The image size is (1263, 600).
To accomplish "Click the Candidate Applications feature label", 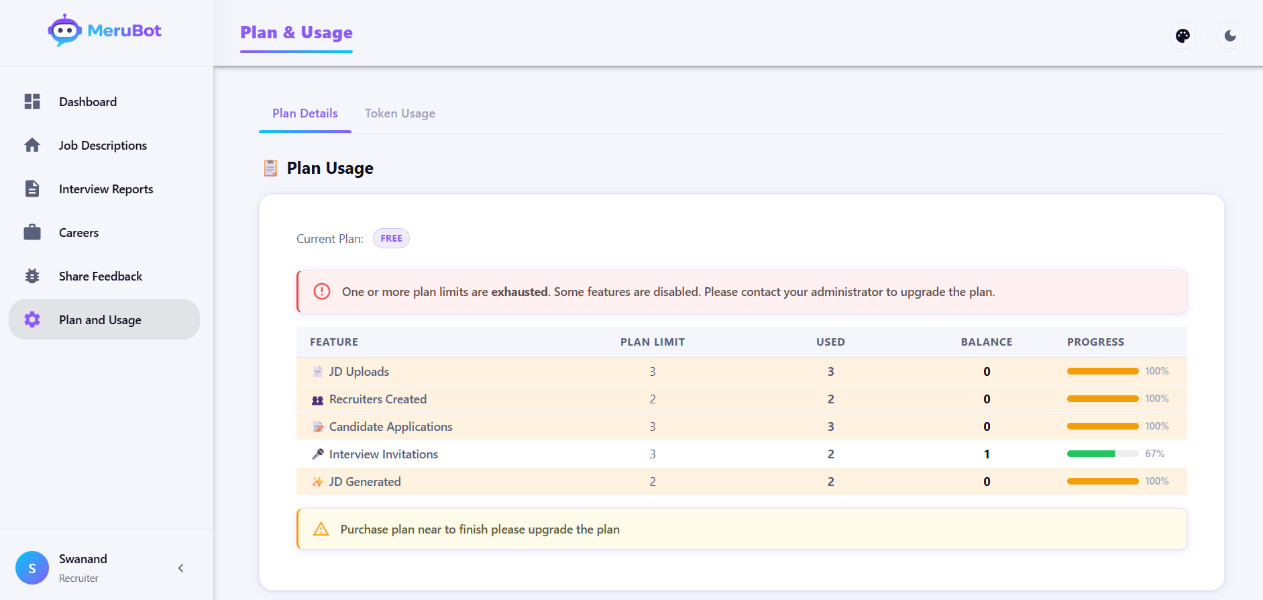I will tap(391, 427).
